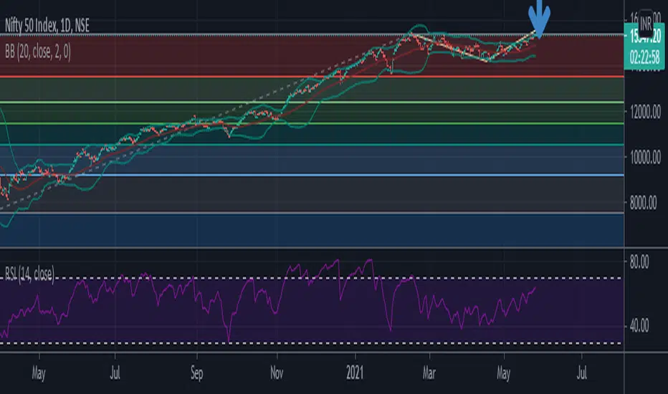The height and width of the screenshot is (394, 668).
Task: Click the 2021 time axis label
Action: click(x=355, y=373)
